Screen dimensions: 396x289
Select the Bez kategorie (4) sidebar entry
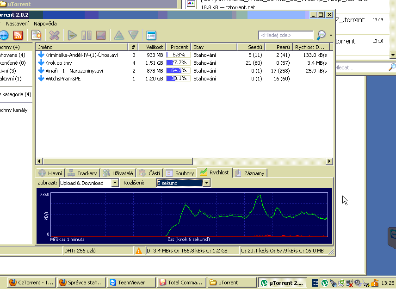coord(16,94)
